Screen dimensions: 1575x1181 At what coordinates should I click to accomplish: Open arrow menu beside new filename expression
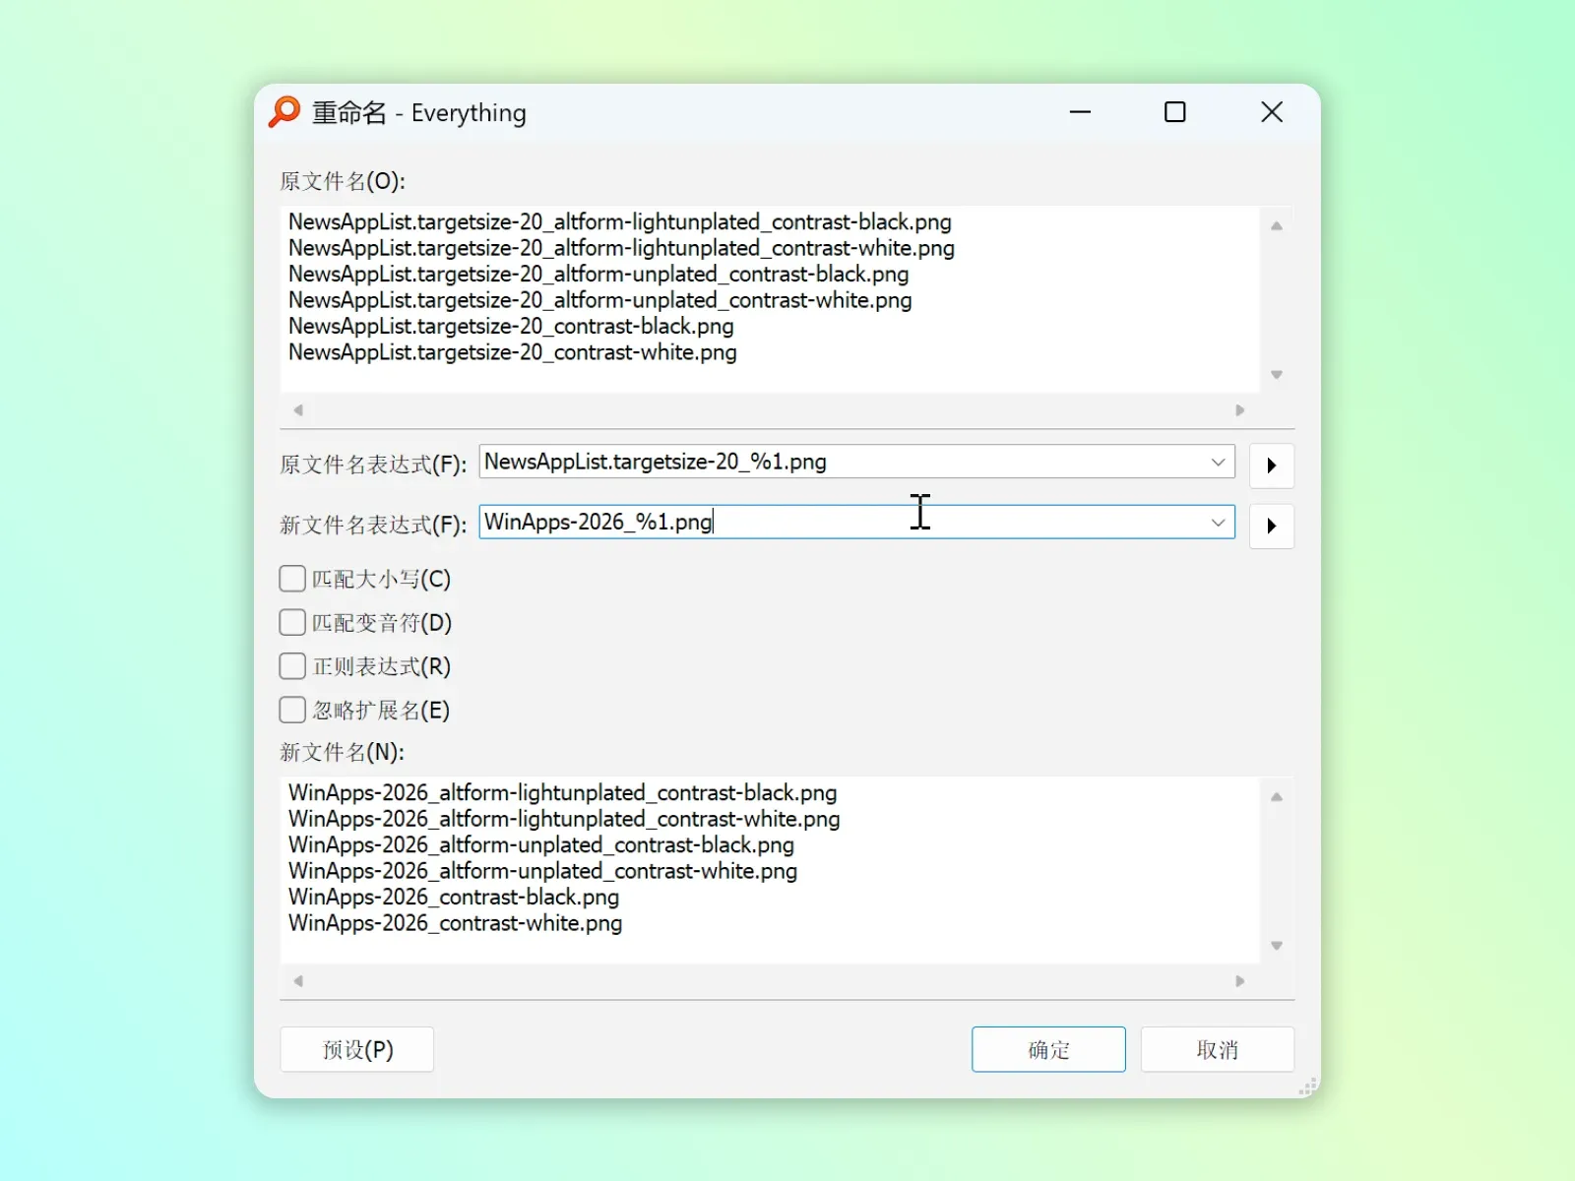pos(1271,526)
